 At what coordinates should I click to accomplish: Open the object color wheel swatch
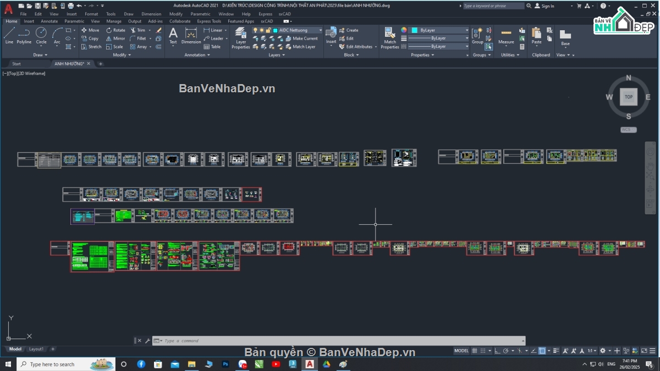(x=404, y=30)
